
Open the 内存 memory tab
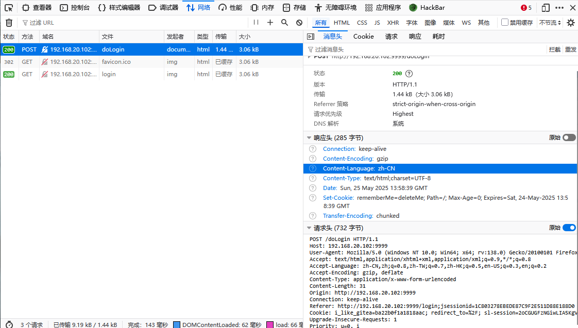262,8
